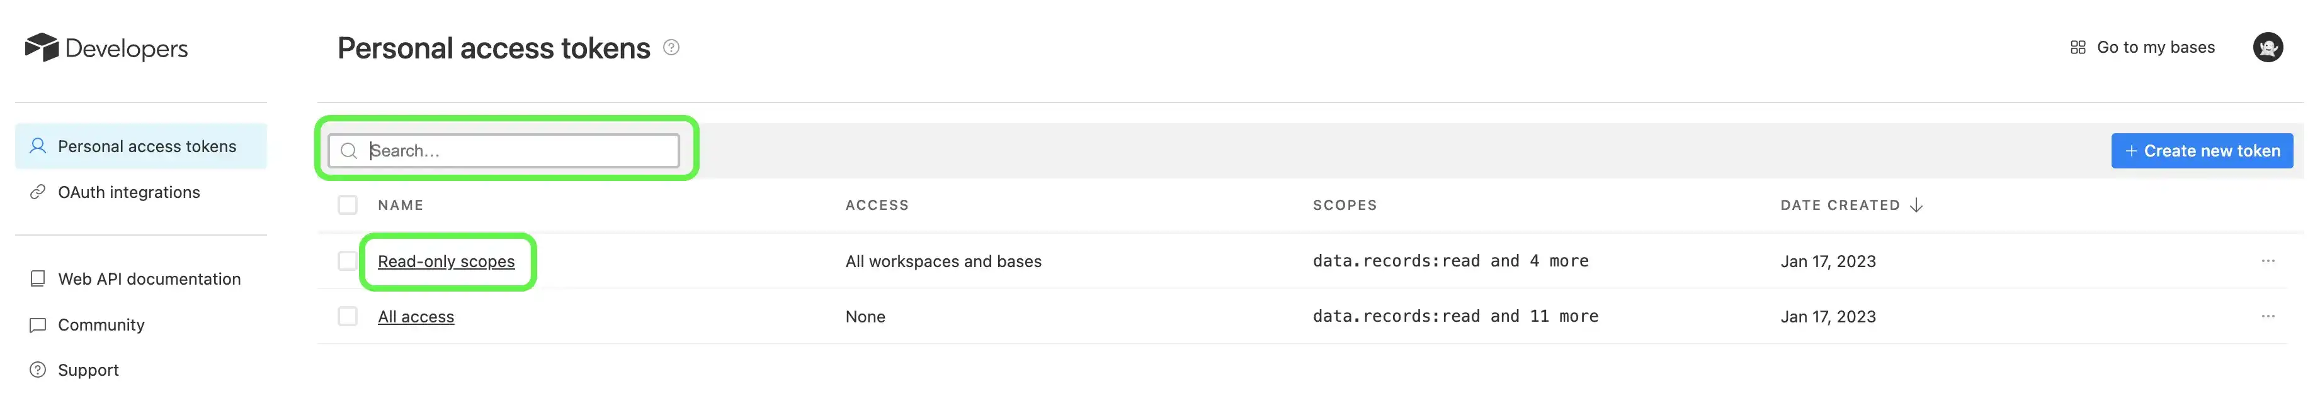Click the grid icon near Go to my bases
Viewport: 2320px width, 411px height.
click(2078, 47)
